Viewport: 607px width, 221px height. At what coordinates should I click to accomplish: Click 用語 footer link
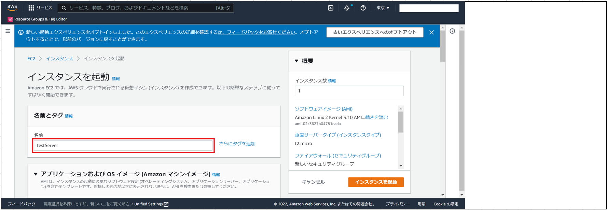[x=422, y=204]
